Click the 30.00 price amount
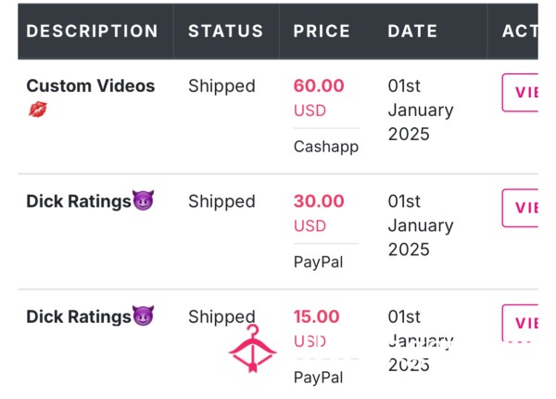Image resolution: width=556 pixels, height=399 pixels. [319, 201]
